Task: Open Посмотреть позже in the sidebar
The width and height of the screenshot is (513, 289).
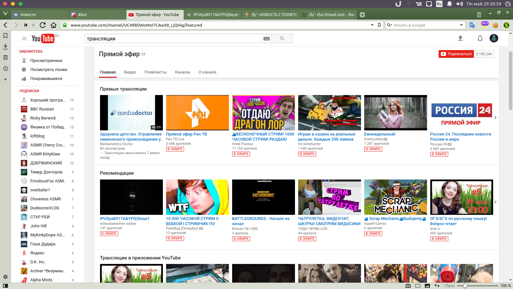Action: 49,70
